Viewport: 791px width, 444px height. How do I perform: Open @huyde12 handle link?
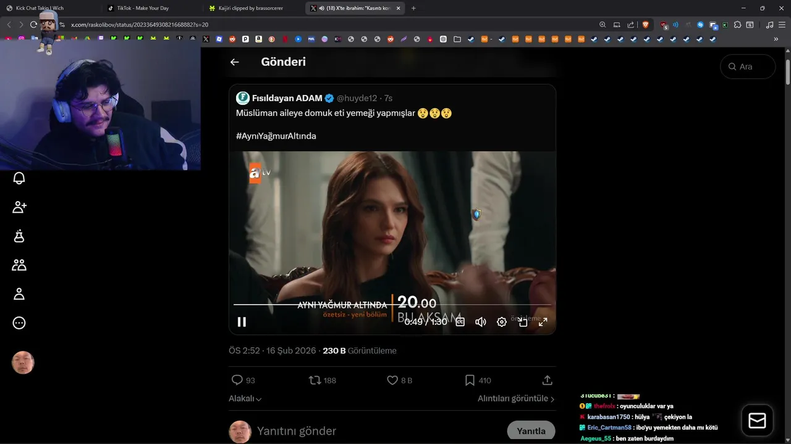(x=357, y=98)
